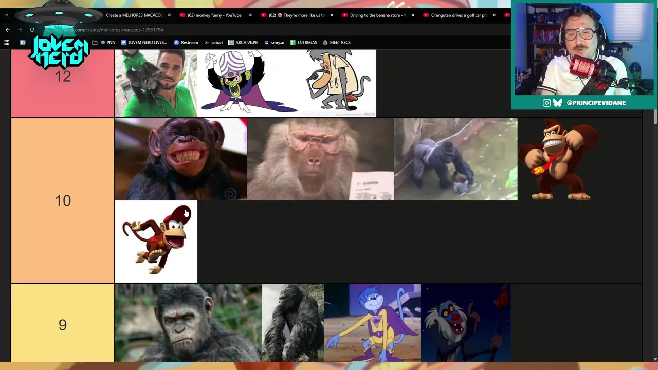The image size is (658, 370).
Task: Select the King Kong gorilla image in tier 9
Action: (293, 323)
